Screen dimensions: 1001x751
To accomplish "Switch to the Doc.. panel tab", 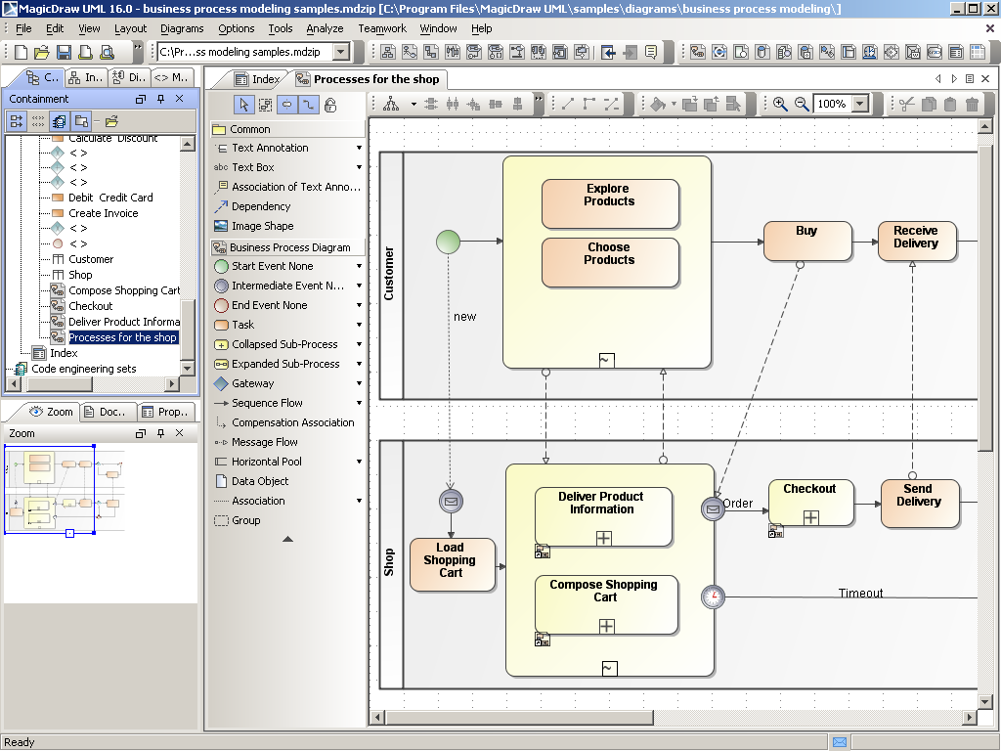I will pyautogui.click(x=109, y=412).
